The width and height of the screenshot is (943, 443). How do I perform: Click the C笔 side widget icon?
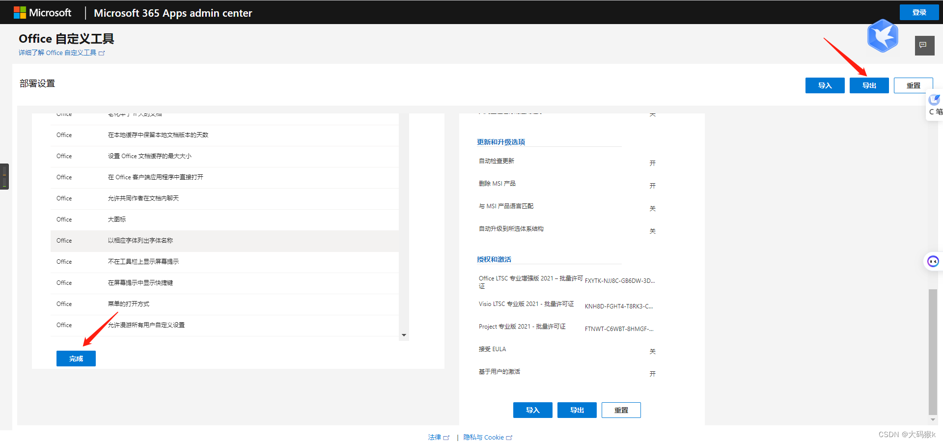pyautogui.click(x=935, y=105)
